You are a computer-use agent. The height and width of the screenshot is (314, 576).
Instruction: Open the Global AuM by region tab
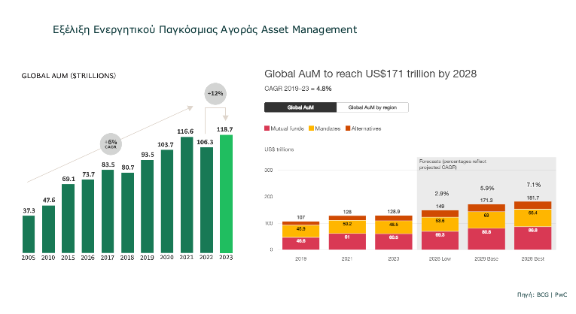tap(371, 107)
